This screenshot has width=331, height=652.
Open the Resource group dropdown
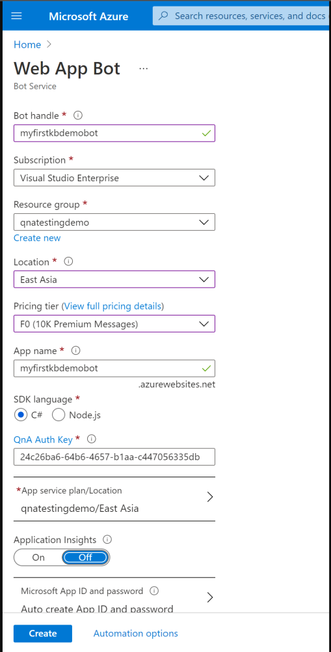(x=114, y=222)
